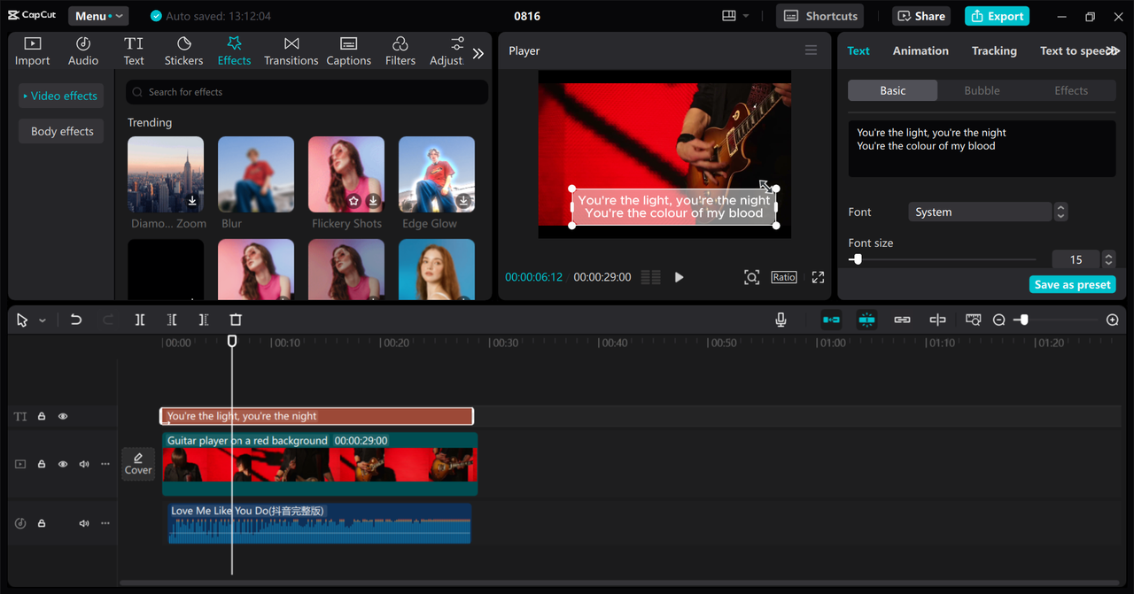
Task: Click the Export button
Action: [x=997, y=16]
